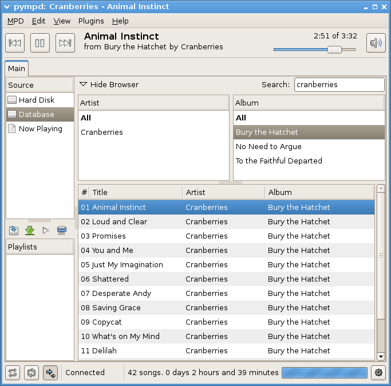Sort songs by Artist column header

224,192
